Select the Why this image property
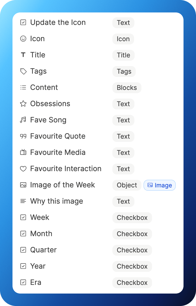The image size is (196, 306). point(56,201)
